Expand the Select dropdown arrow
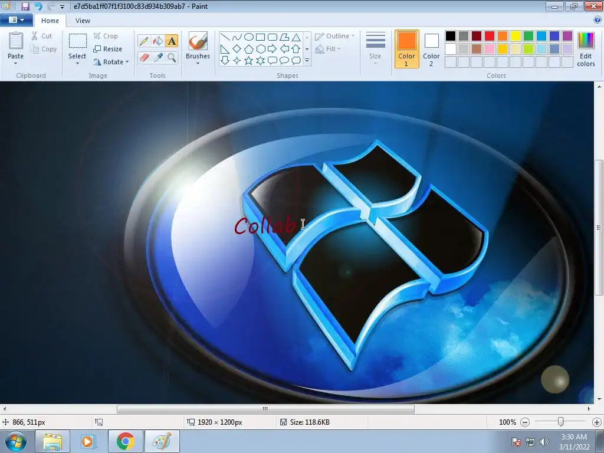 77,64
